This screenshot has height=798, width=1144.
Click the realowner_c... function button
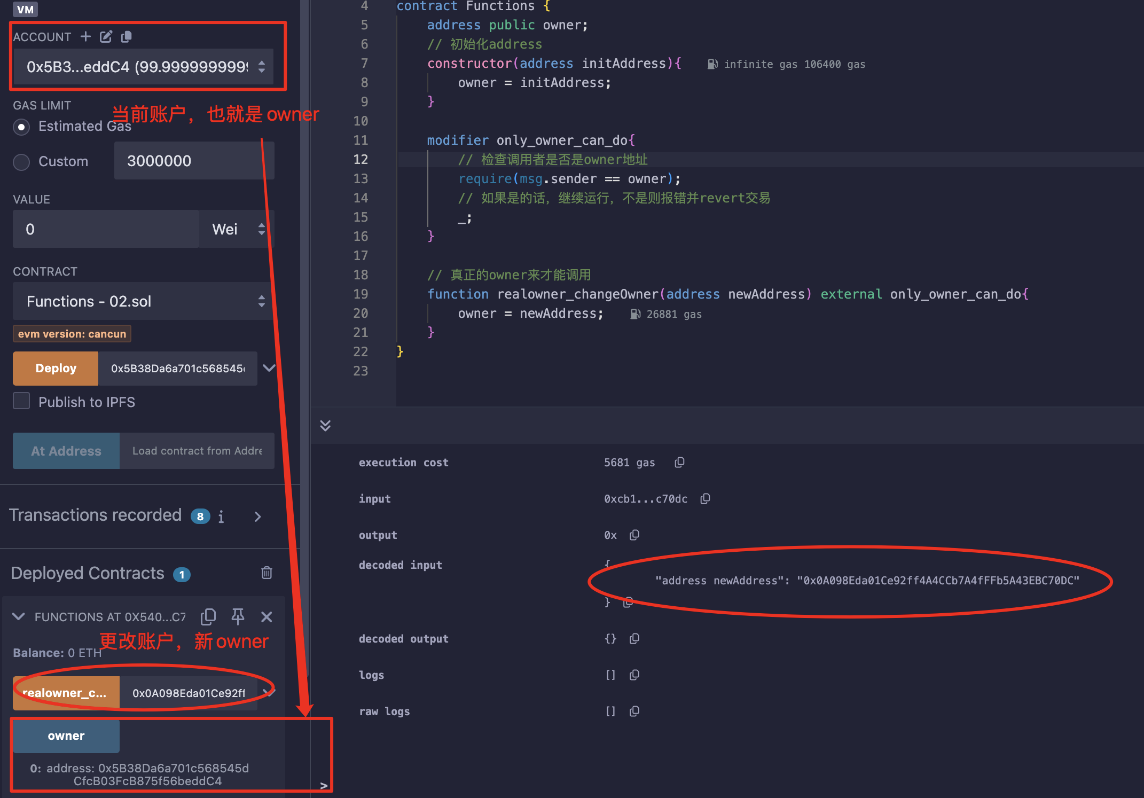point(66,693)
